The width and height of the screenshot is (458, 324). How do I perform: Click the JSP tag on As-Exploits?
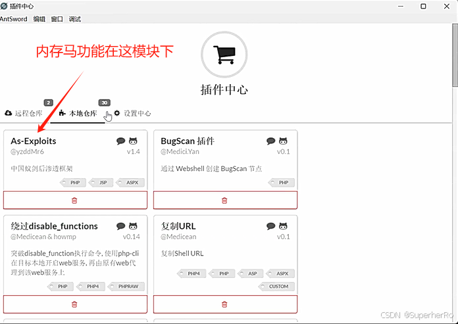point(101,183)
